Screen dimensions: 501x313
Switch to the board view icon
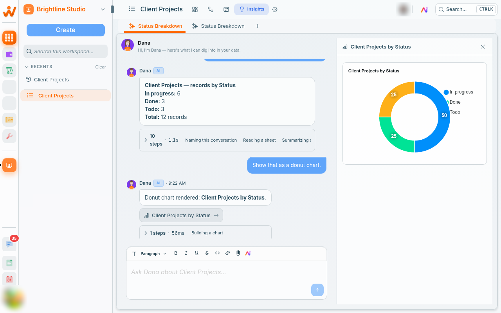pos(195,9)
